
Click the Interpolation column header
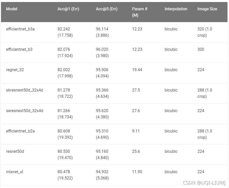(176, 9)
